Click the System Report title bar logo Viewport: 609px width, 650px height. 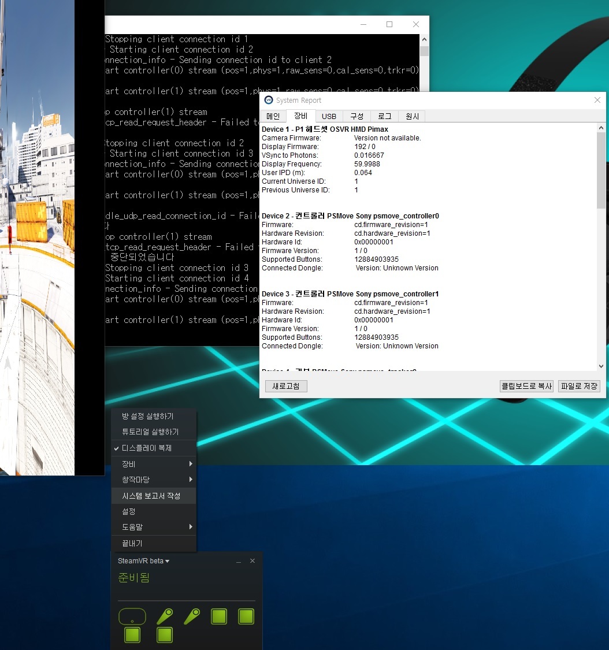pyautogui.click(x=269, y=101)
